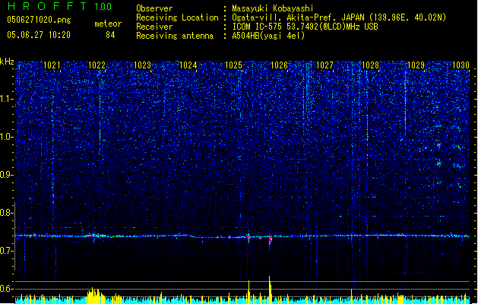Click the 1021 time marker
The height and width of the screenshot is (304, 478).
[52, 65]
